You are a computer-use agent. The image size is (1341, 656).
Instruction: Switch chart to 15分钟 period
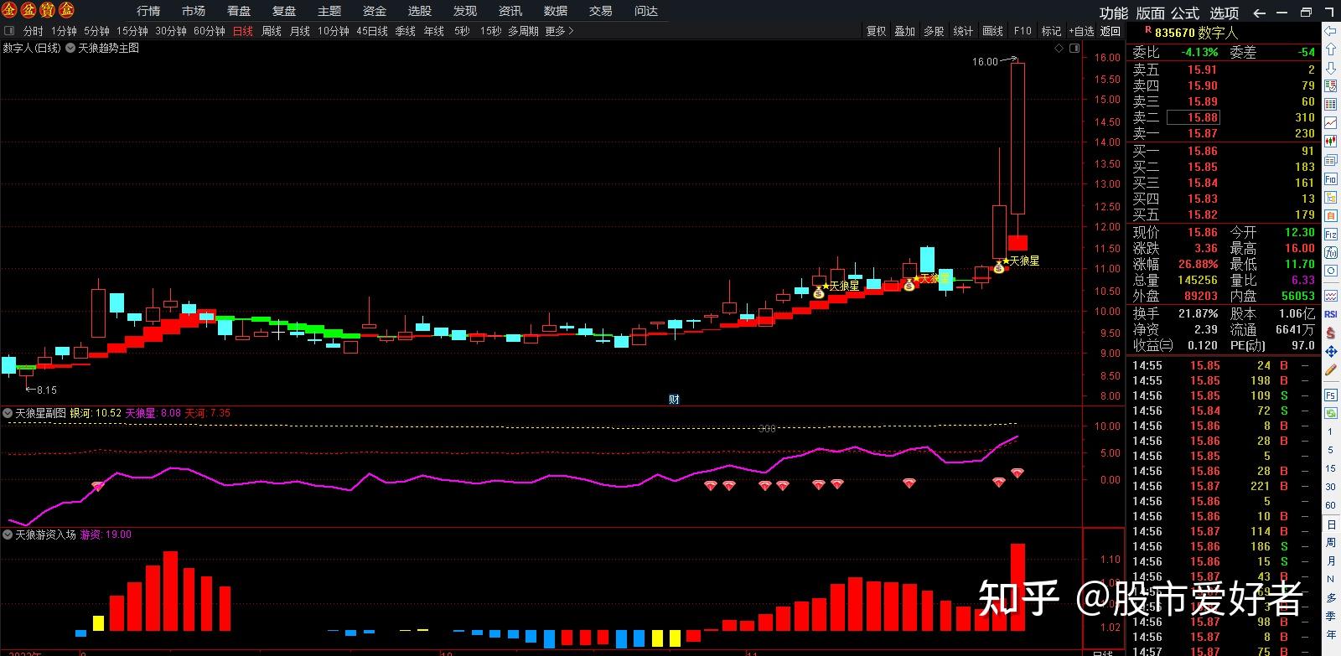tap(132, 31)
